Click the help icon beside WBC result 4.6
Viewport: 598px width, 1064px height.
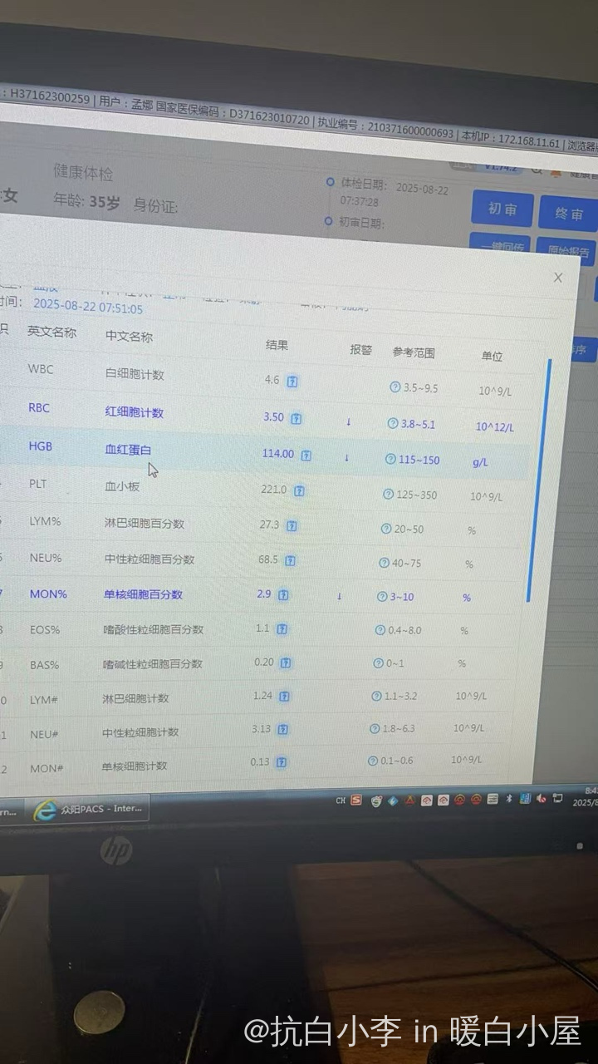(x=292, y=382)
